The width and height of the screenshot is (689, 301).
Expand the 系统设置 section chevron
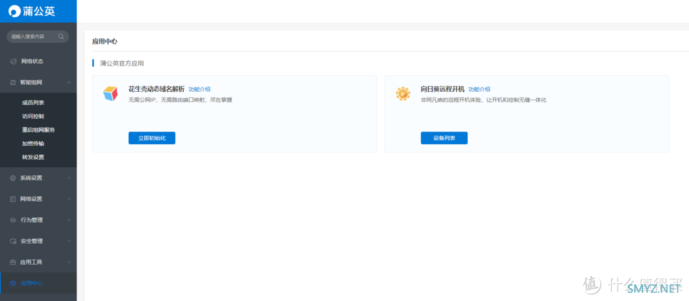coord(69,178)
